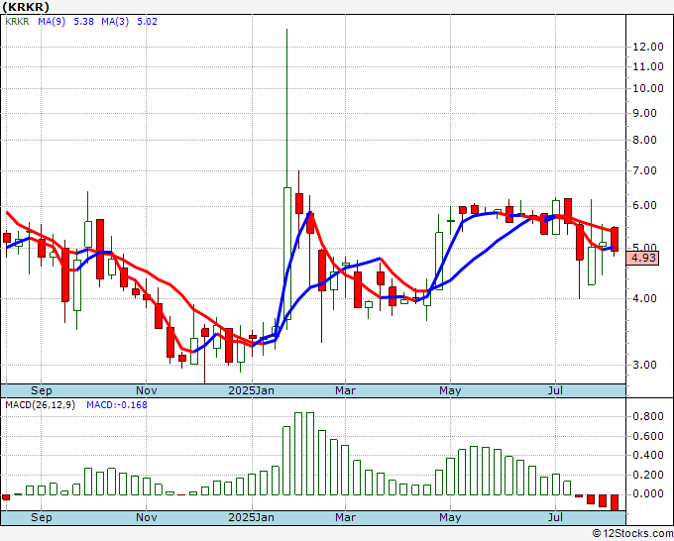Viewport: 674px width, 541px height.
Task: Click the (KRKR) ticker title
Action: click(x=26, y=7)
